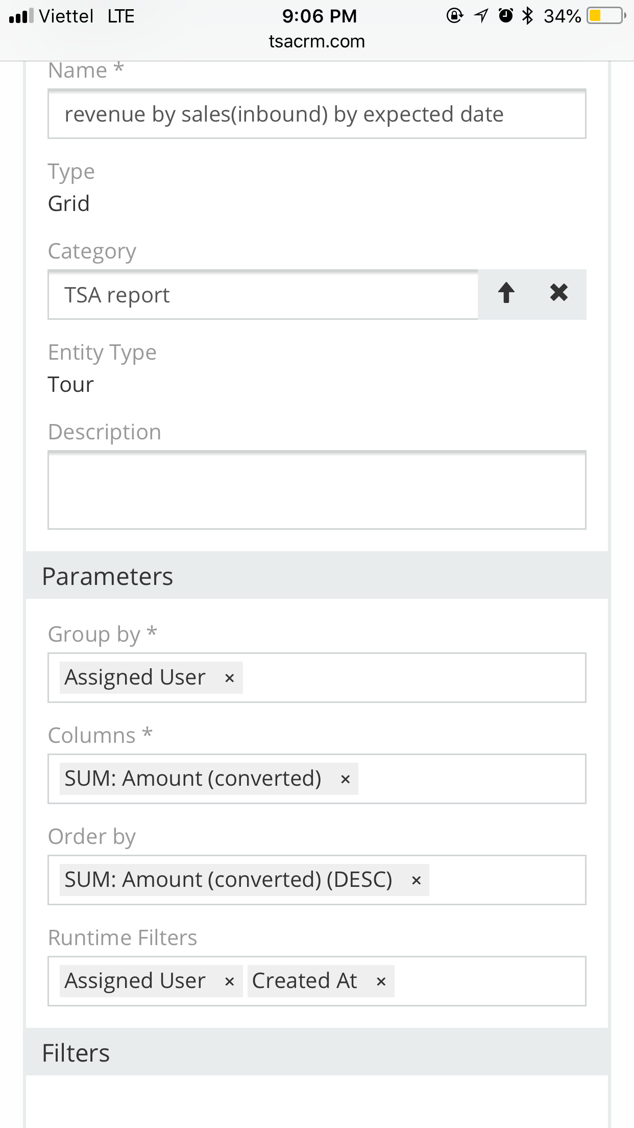Tap the Filters section header
The width and height of the screenshot is (634, 1128).
pyautogui.click(x=316, y=1053)
